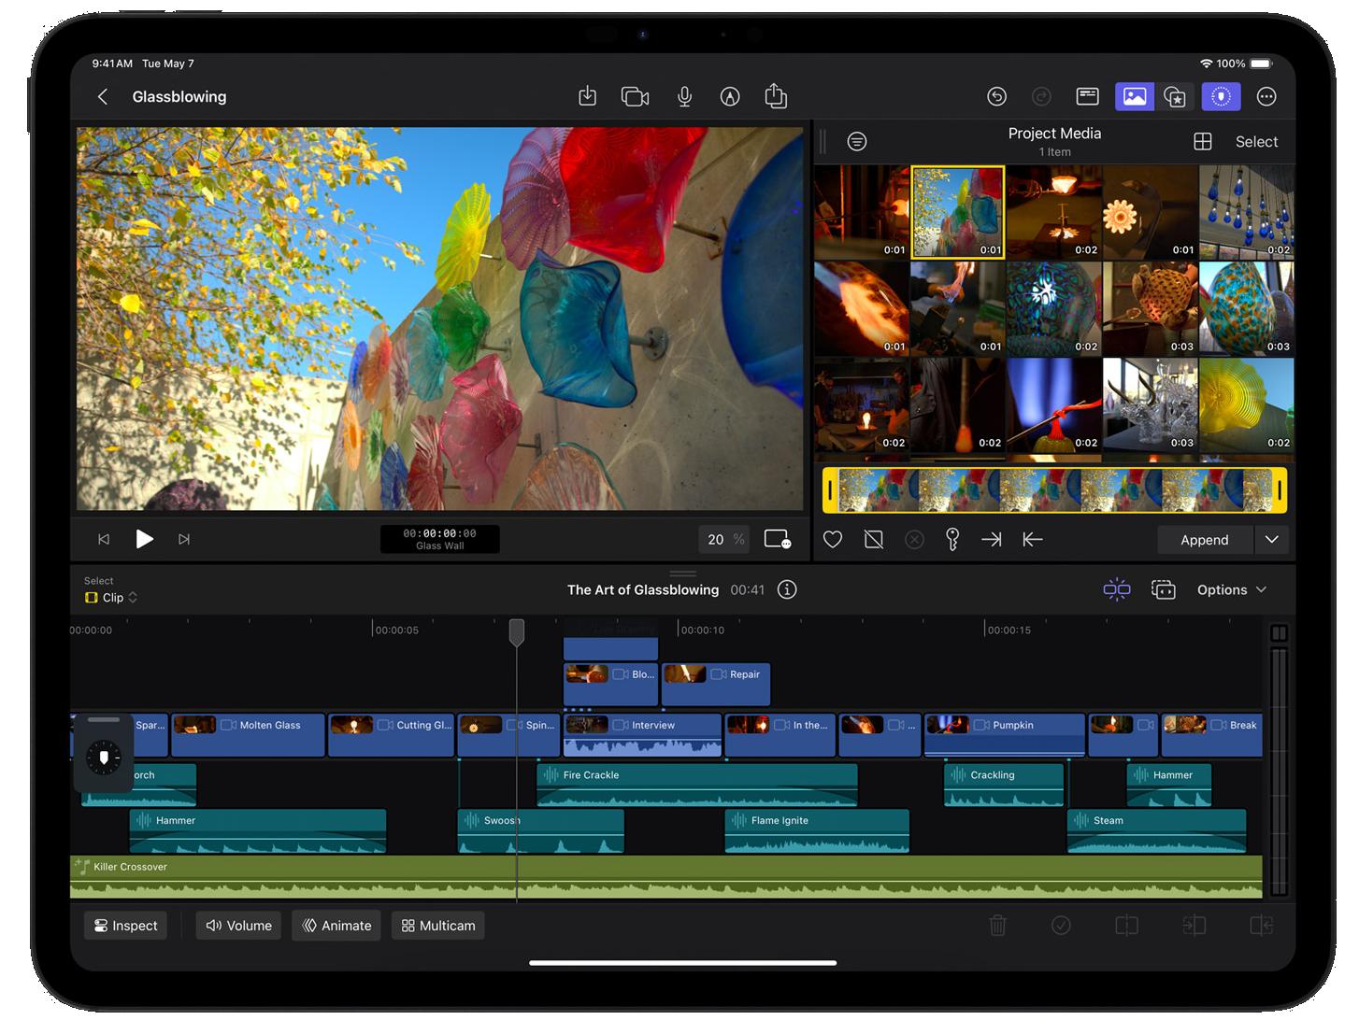Image resolution: width=1359 pixels, height=1034 pixels.
Task: Select the Pumpkin clip
Action: [x=1005, y=735]
